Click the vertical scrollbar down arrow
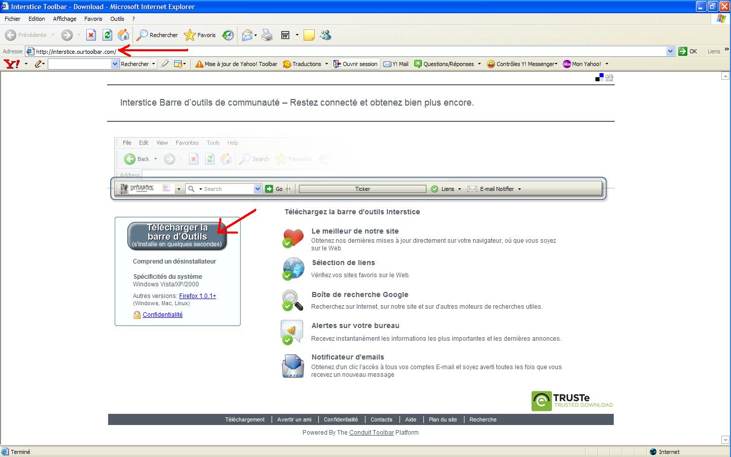Screen dimensions: 731x457 [x=725, y=440]
